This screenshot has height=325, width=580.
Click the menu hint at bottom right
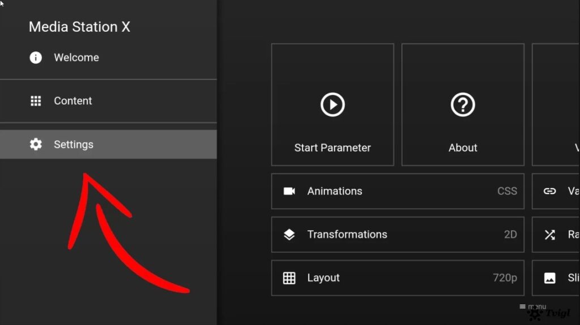click(532, 307)
